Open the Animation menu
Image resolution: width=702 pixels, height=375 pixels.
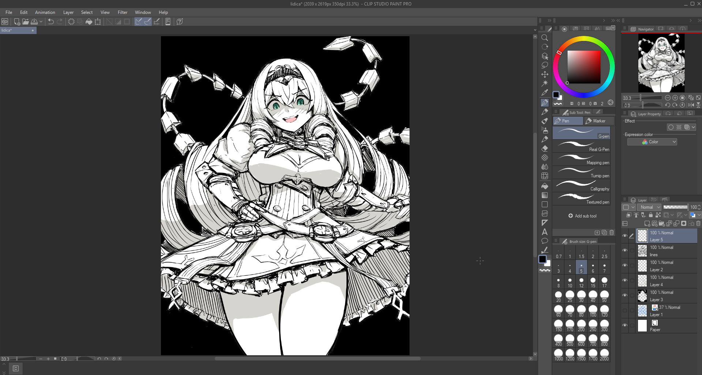pos(45,12)
